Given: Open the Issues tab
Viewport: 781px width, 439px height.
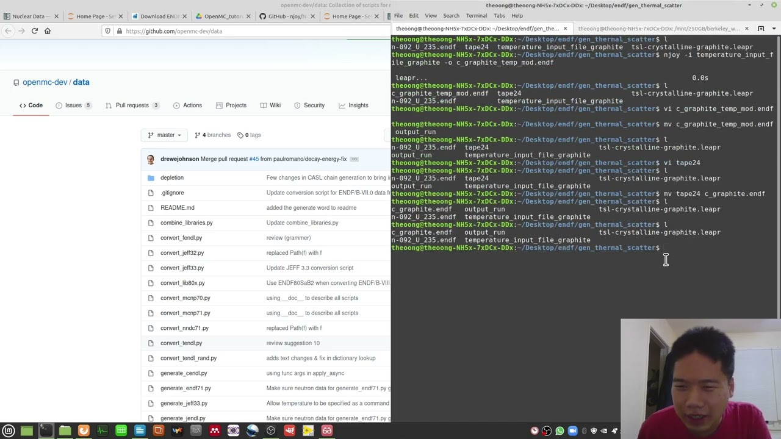Looking at the screenshot, I should point(73,105).
